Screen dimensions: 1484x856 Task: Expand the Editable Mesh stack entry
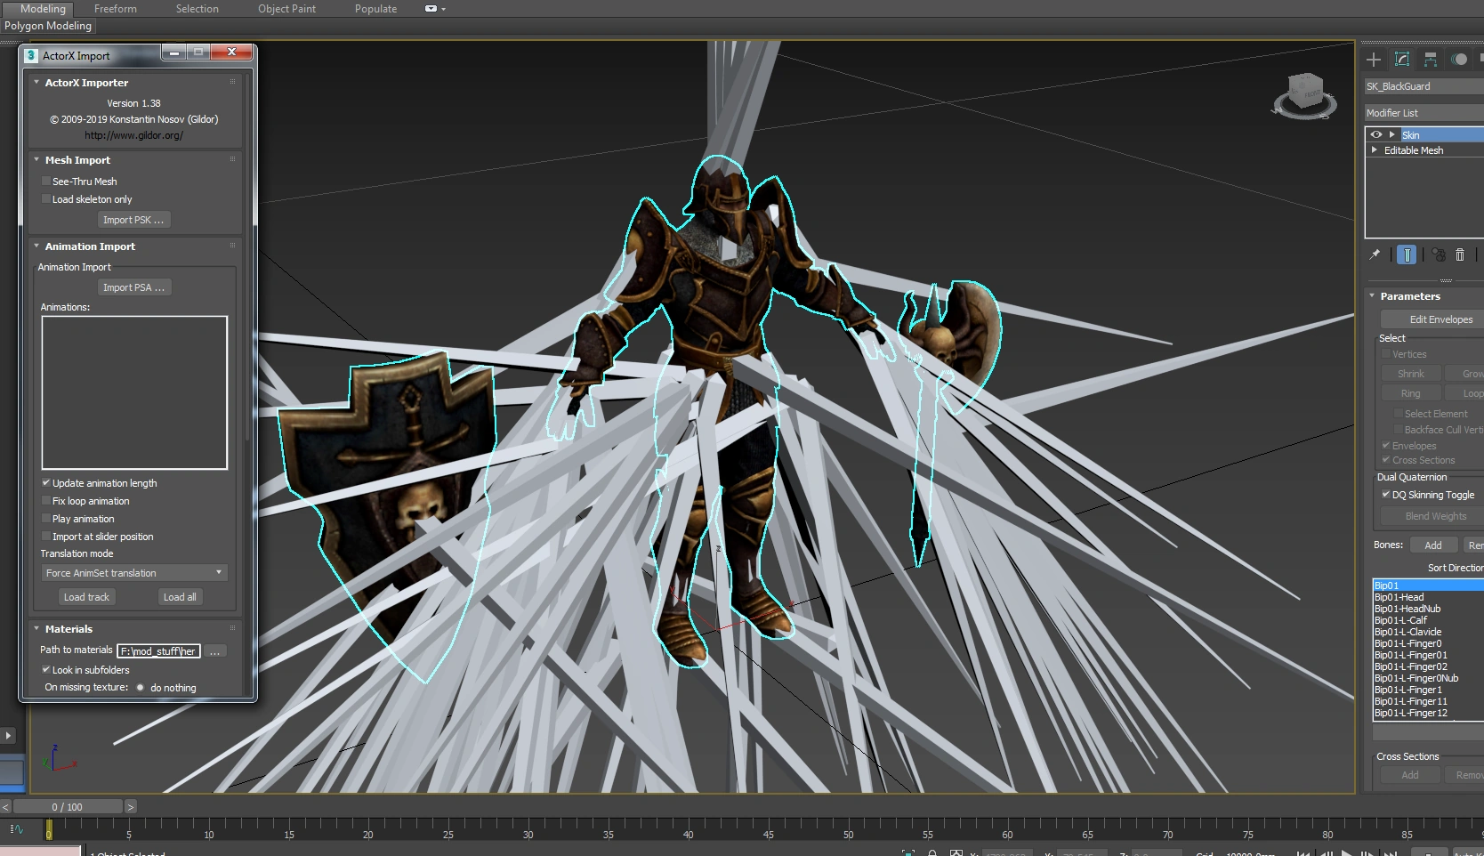[1375, 150]
